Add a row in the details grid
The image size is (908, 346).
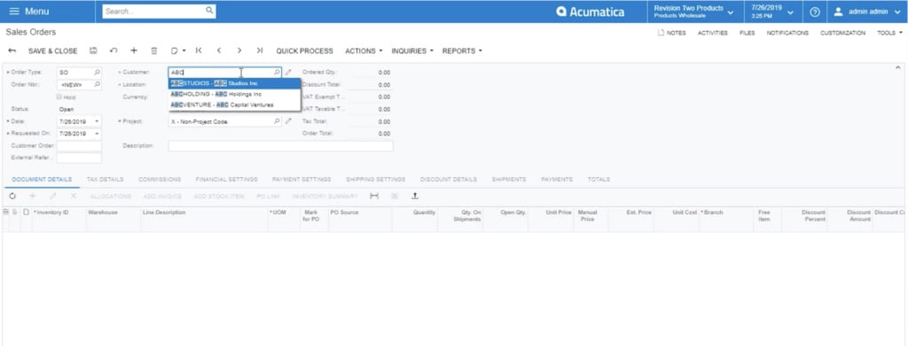33,196
